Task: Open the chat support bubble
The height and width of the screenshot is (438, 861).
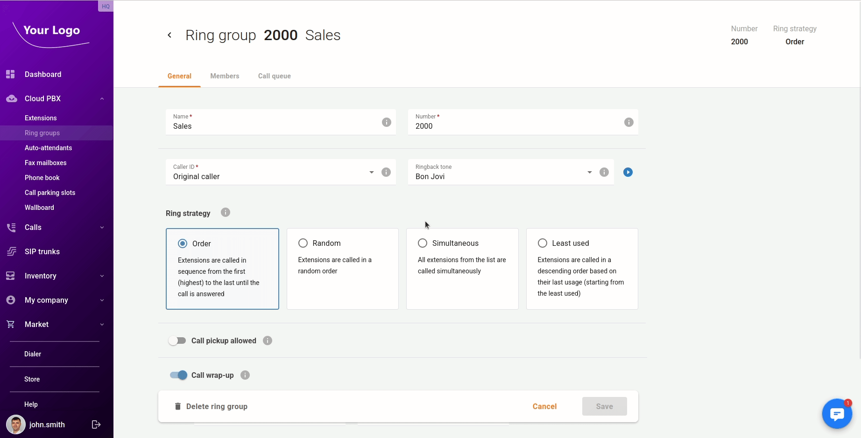Action: point(837,413)
